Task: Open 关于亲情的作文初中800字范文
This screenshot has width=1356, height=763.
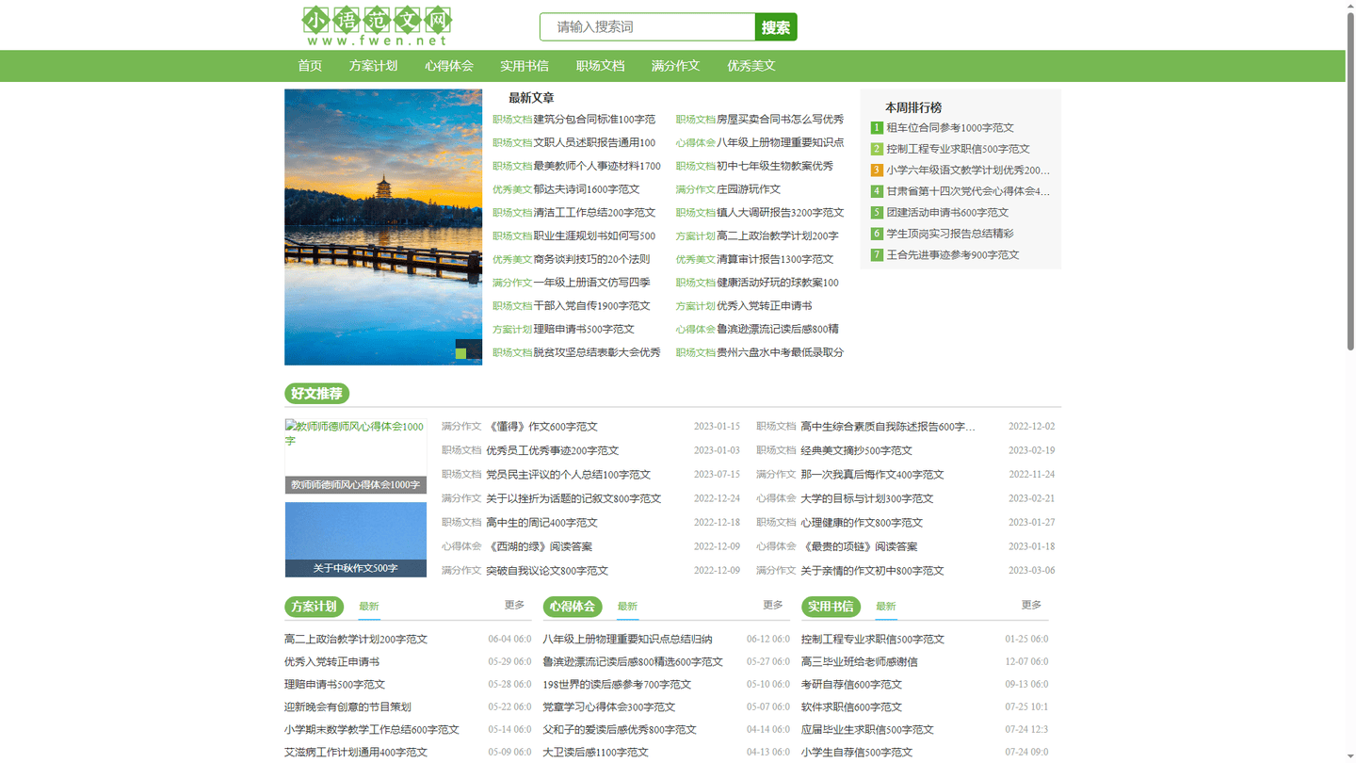Action: tap(872, 571)
